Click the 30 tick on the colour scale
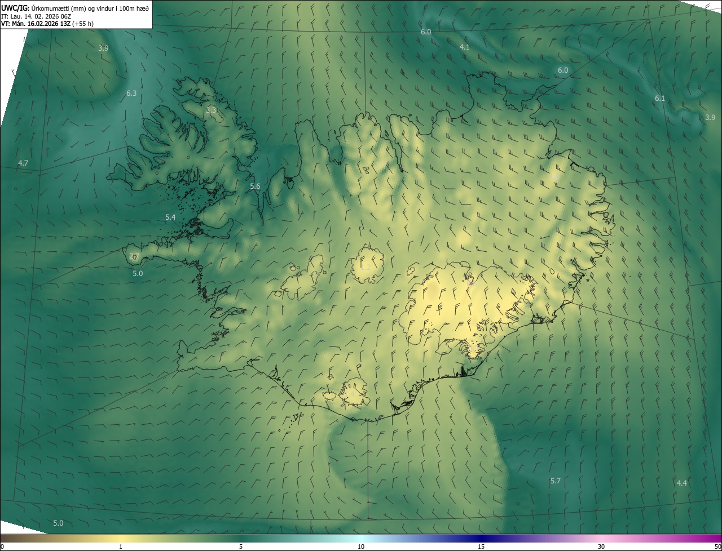 click(x=601, y=547)
